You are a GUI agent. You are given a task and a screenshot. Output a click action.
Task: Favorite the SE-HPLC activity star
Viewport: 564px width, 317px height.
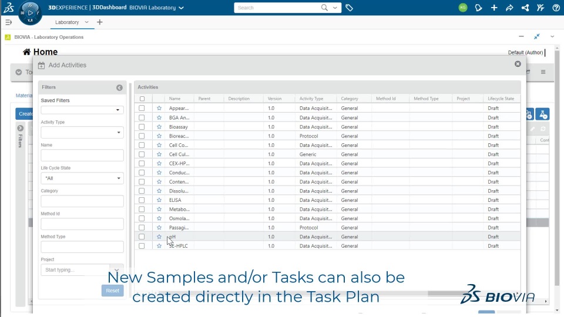click(159, 246)
